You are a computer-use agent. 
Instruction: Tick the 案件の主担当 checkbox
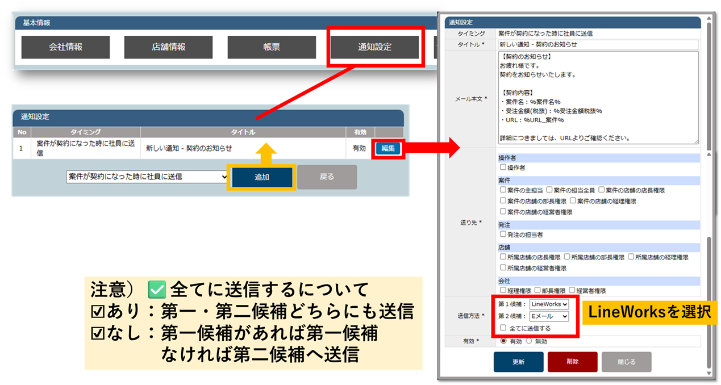point(503,190)
